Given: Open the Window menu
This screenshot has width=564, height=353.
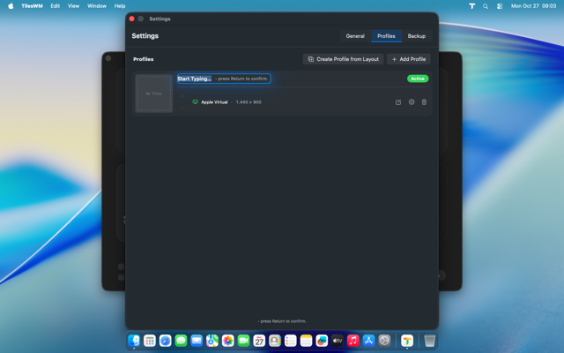Looking at the screenshot, I should tap(97, 5).
